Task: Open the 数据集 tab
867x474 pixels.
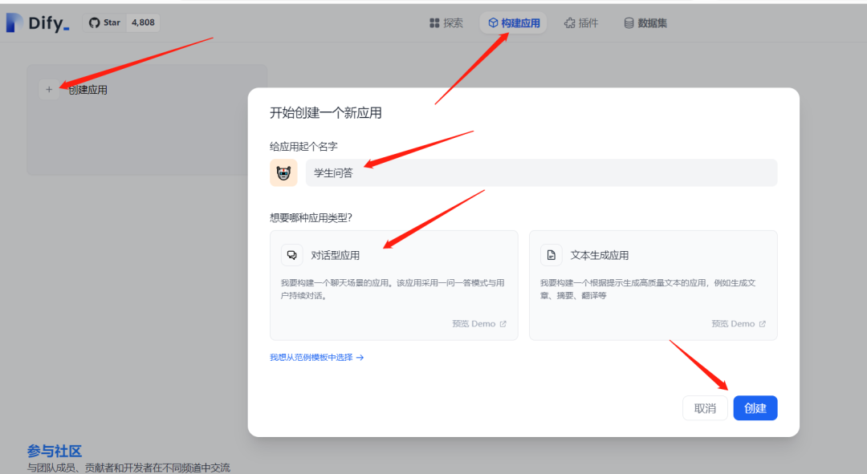Action: (645, 23)
